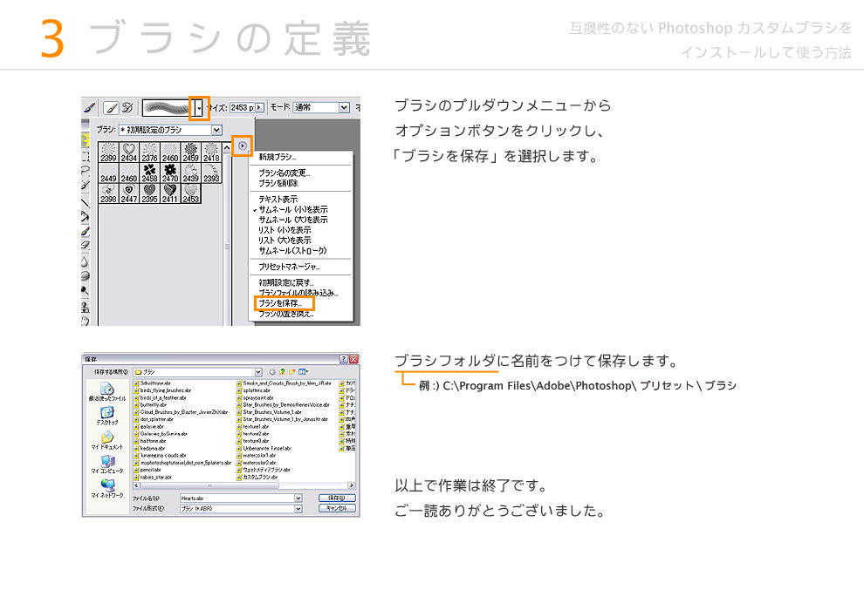Switch the view to 'テキスト表示'
Viewport: 864px width, 610px height.
click(x=278, y=200)
